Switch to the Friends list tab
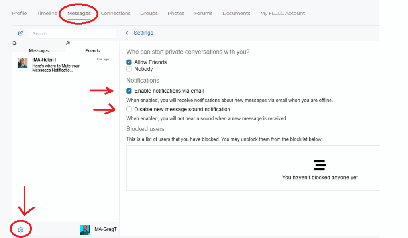 point(92,50)
